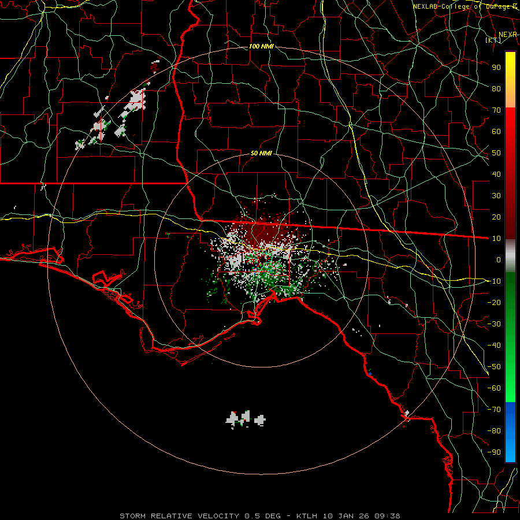The width and height of the screenshot is (520, 520).
Task: Click the '-40' value on velocity scale
Action: pos(494,346)
